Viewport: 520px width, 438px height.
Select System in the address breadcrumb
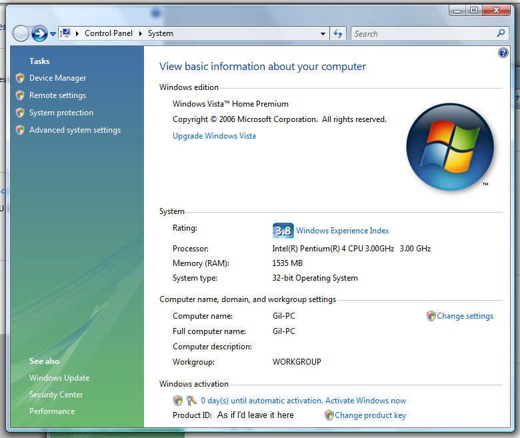tap(161, 33)
